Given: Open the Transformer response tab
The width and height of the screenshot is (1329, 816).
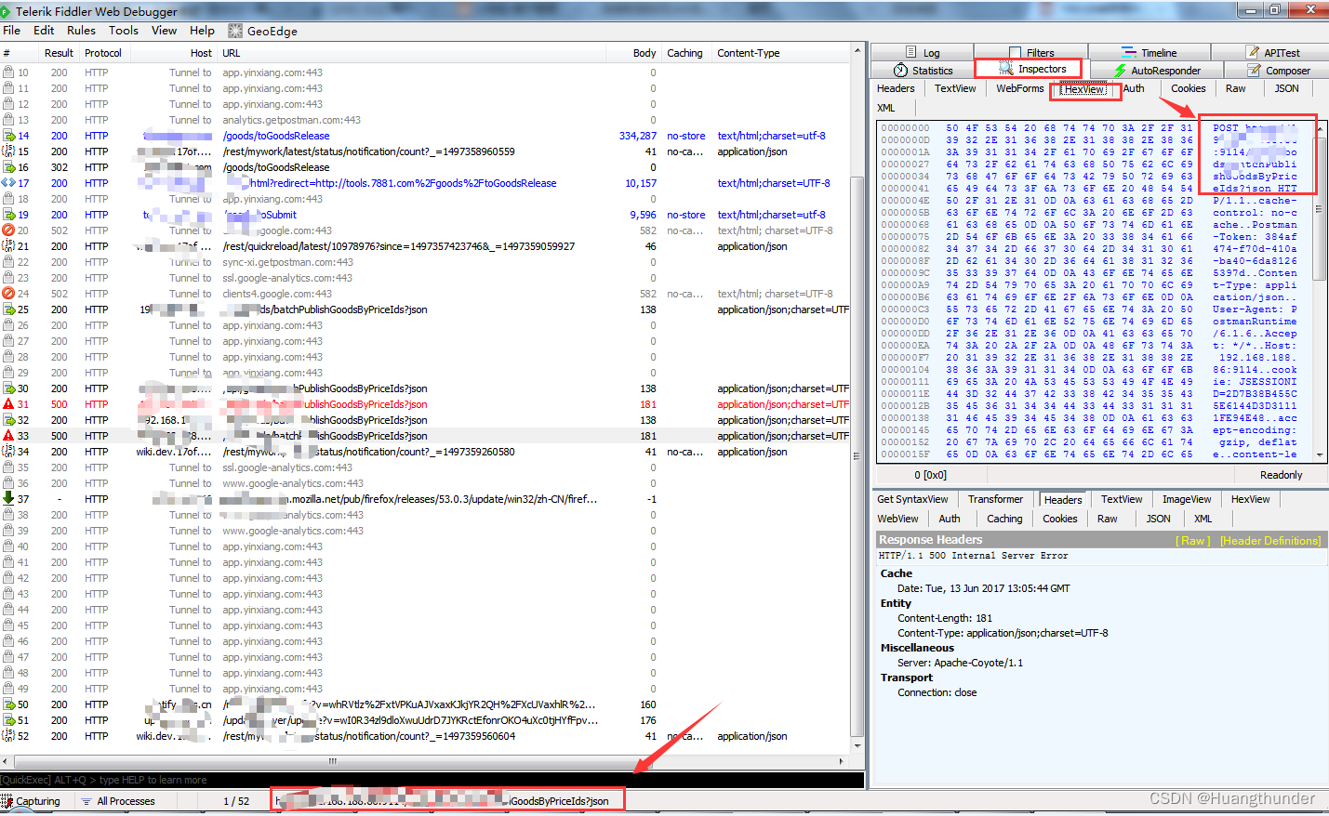Looking at the screenshot, I should coord(995,500).
